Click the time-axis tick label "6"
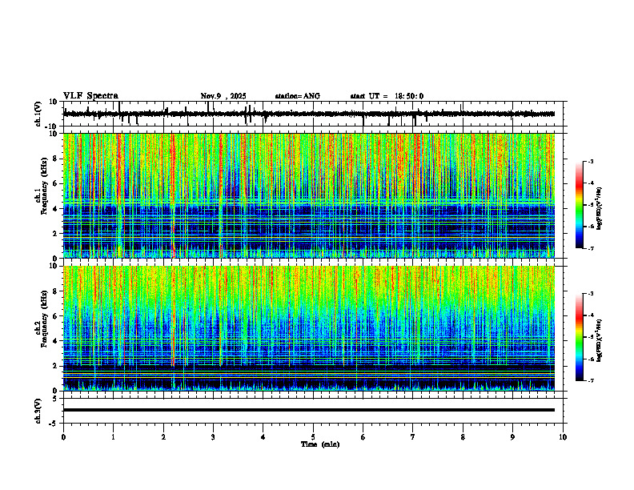The width and height of the screenshot is (634, 490). [x=363, y=437]
